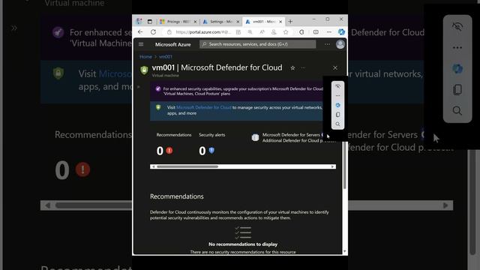Open Azure header more options ellipsis
The height and width of the screenshot is (270, 480).
327,44
